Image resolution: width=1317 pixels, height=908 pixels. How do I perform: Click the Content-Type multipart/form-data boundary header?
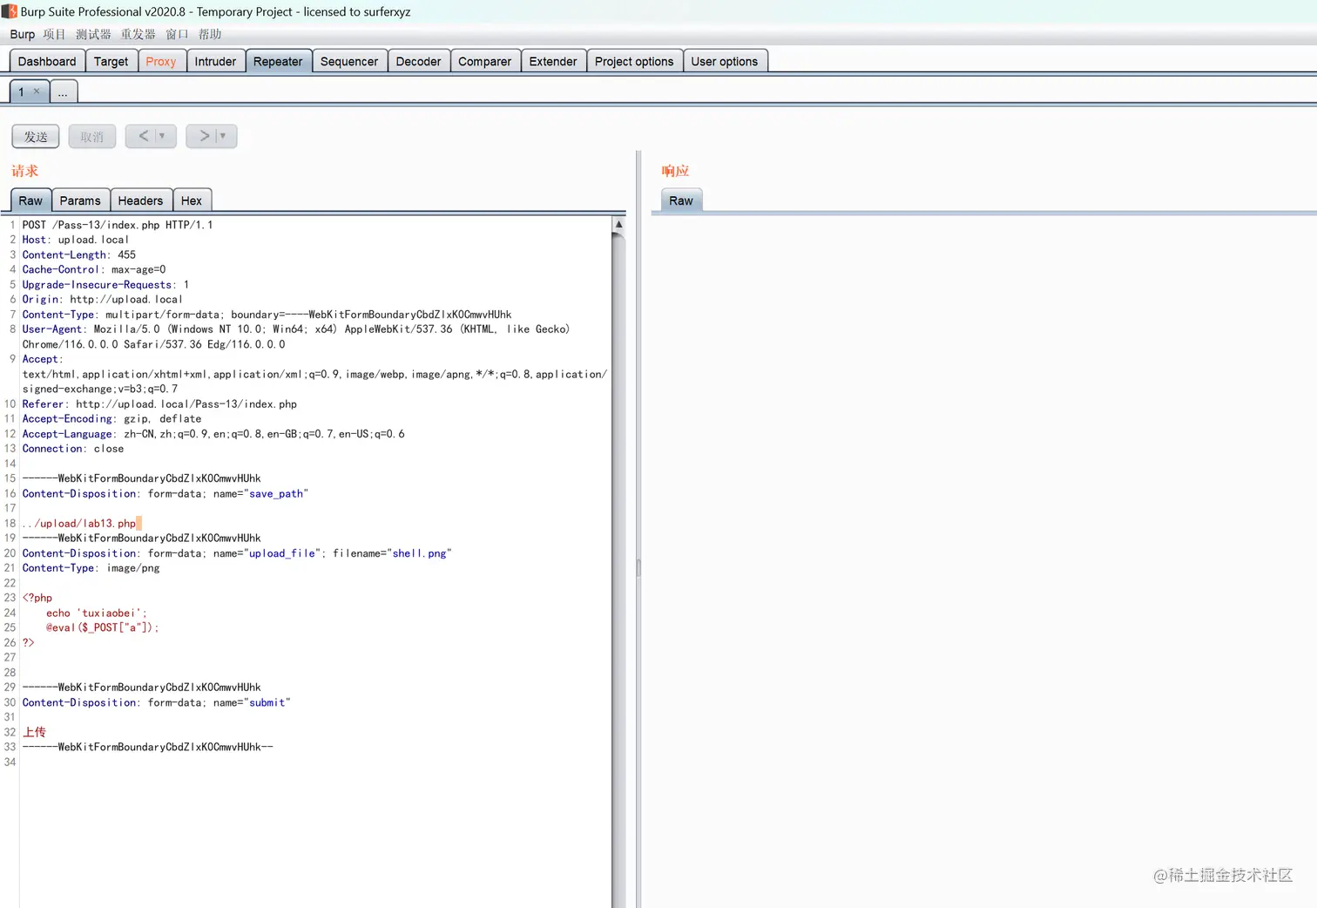pos(267,315)
